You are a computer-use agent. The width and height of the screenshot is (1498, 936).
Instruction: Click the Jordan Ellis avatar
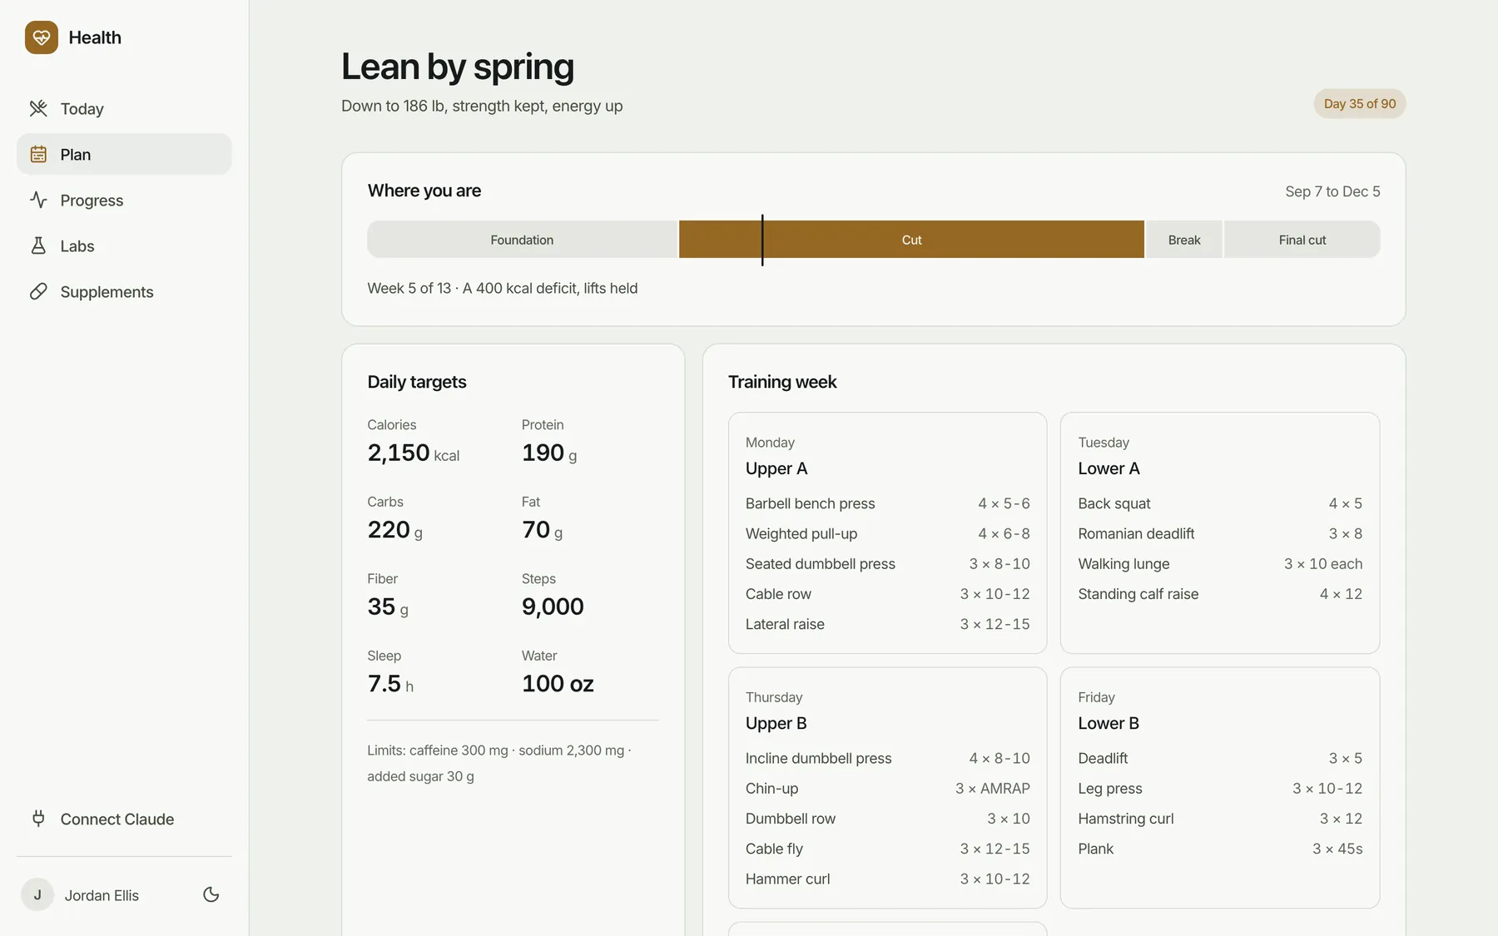37,895
